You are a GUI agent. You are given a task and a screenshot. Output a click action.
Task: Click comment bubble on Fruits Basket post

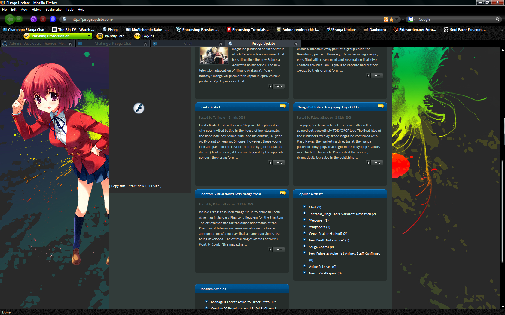[282, 106]
